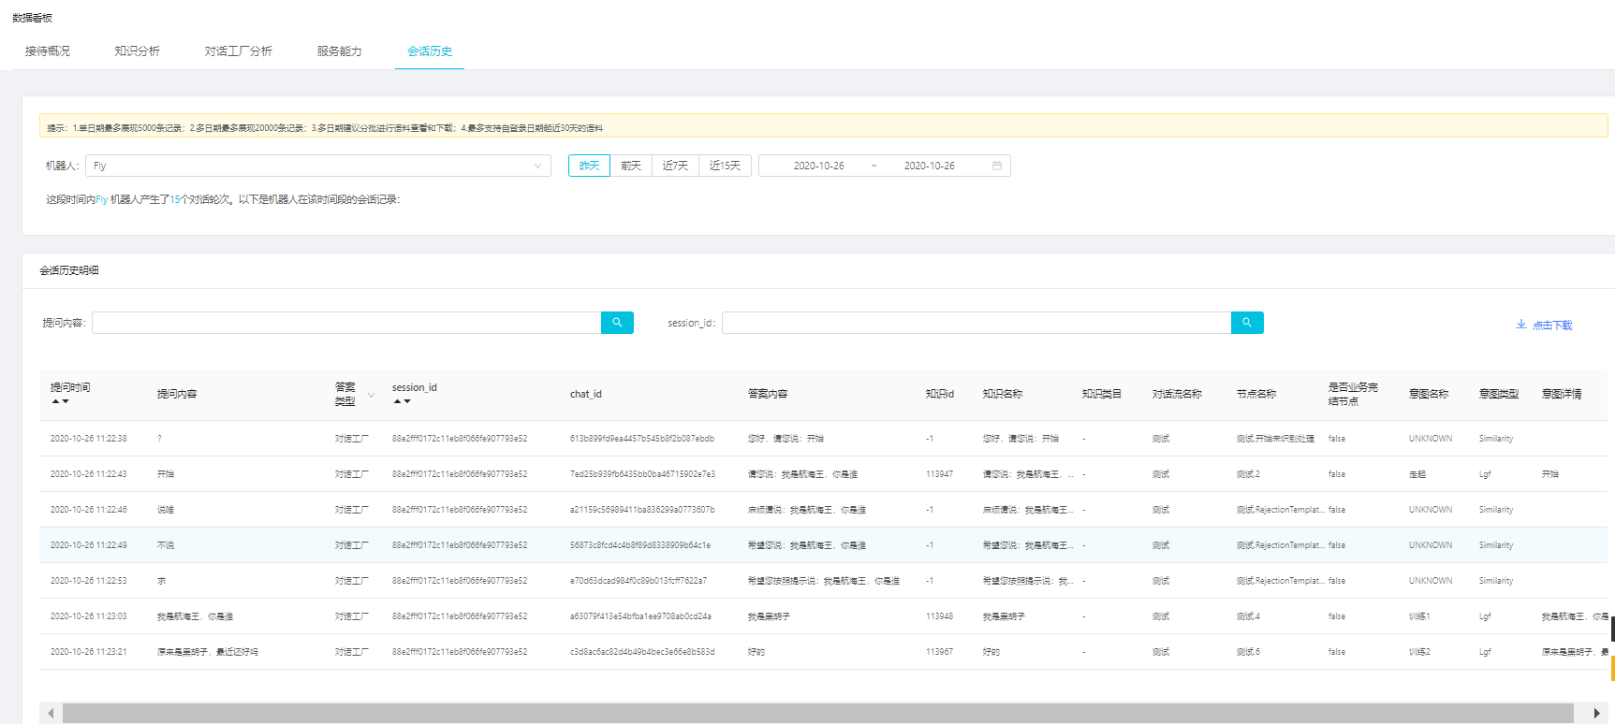Click the horizontal scrollbar thumb under table
1615x724 pixels.
[817, 713]
